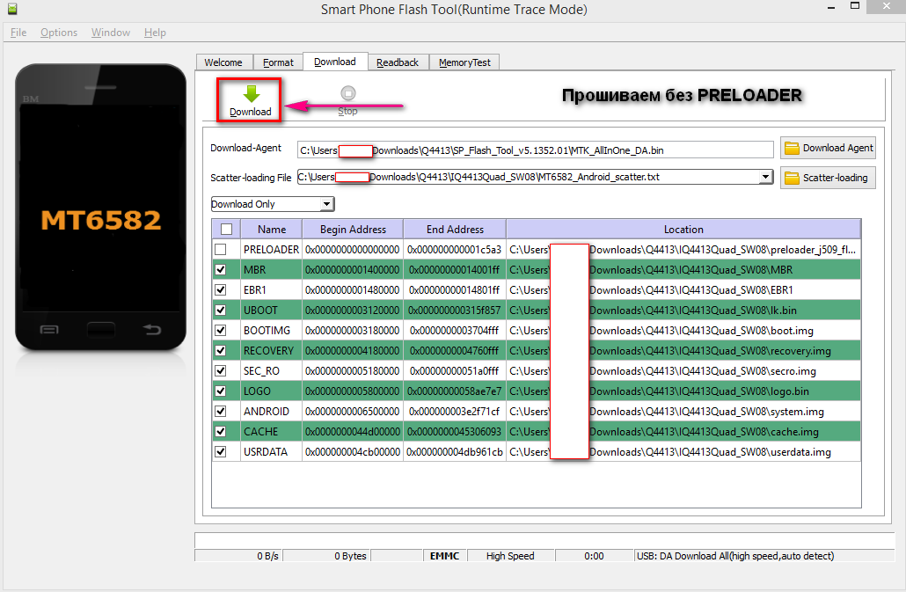Click the system.img location cell
The width and height of the screenshot is (906, 592).
coord(683,411)
